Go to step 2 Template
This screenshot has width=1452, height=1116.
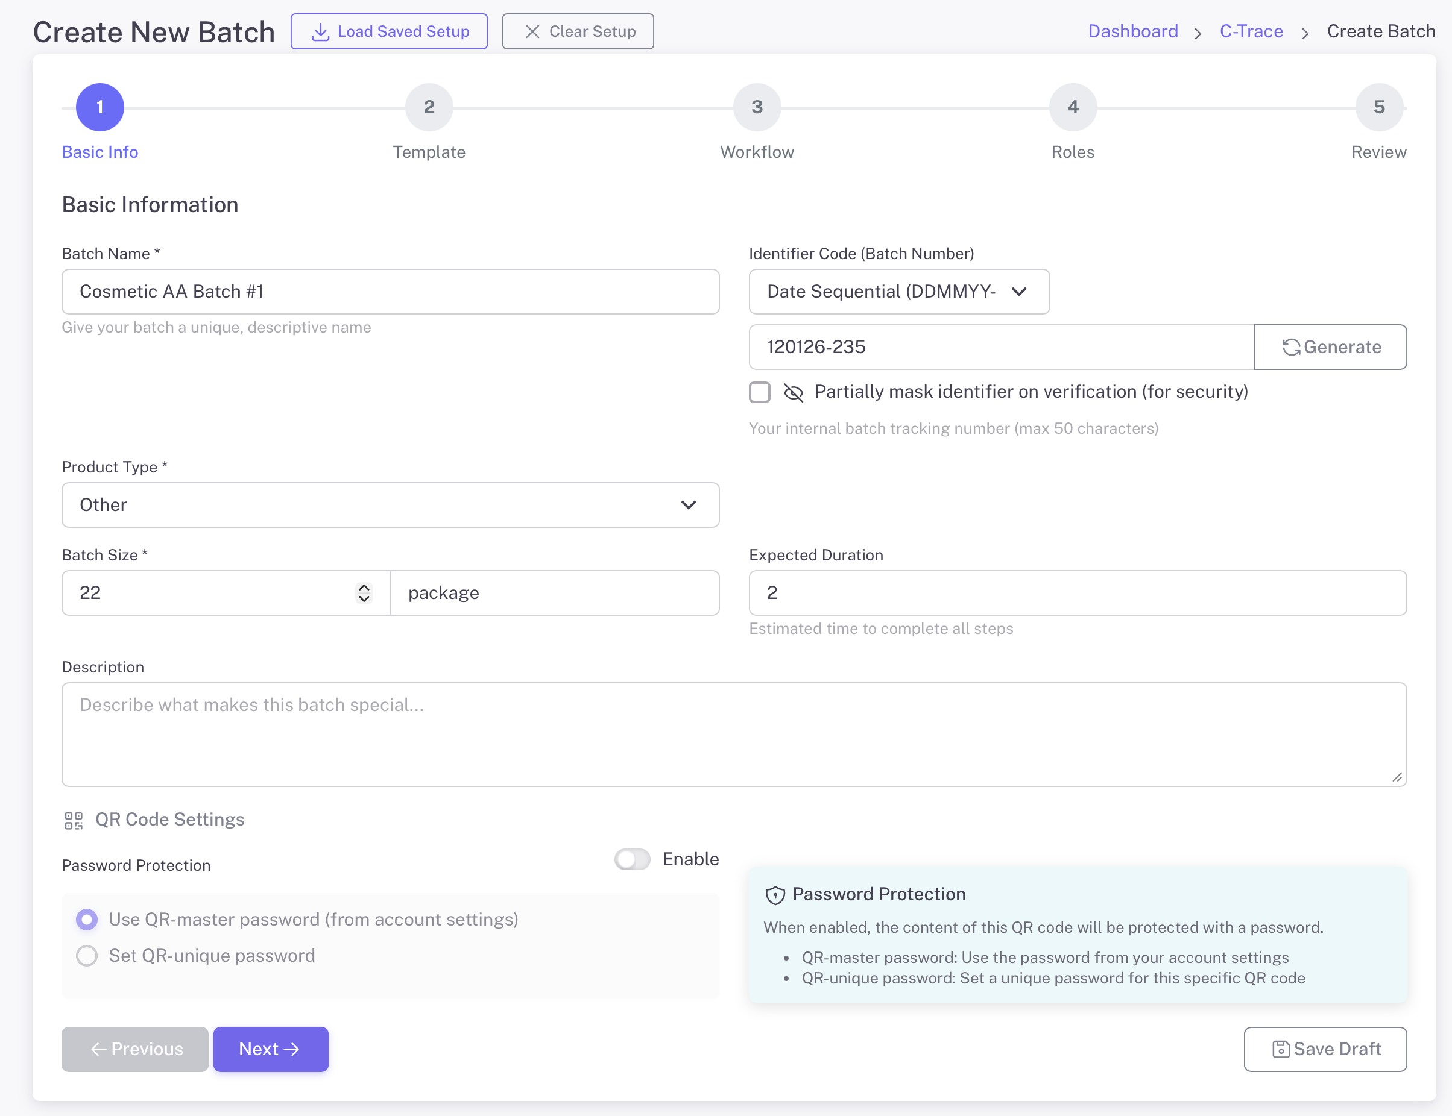click(429, 107)
